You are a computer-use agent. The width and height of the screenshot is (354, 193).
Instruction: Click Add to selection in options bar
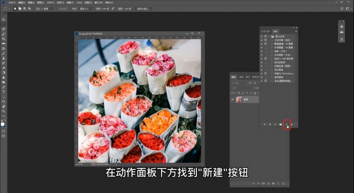click(x=20, y=9)
